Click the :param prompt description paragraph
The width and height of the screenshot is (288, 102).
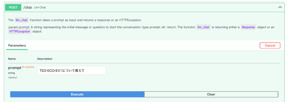(141, 29)
